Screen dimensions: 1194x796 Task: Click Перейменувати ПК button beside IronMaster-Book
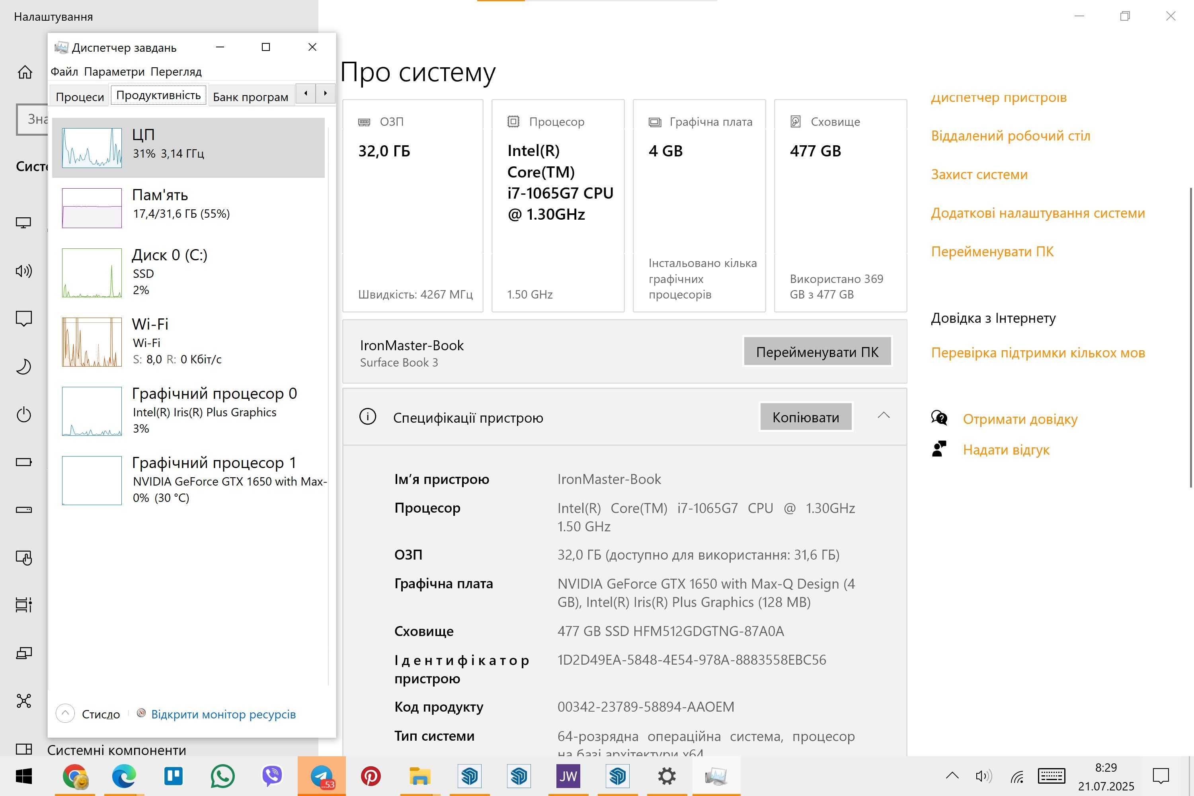pyautogui.click(x=817, y=351)
